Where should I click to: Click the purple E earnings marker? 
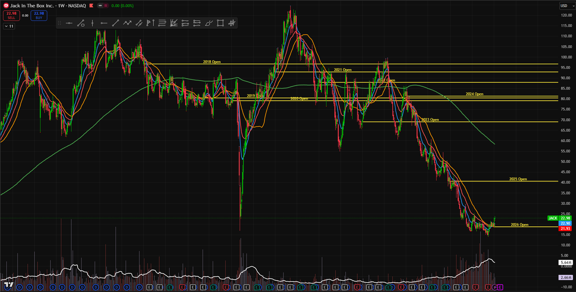[x=500, y=287]
